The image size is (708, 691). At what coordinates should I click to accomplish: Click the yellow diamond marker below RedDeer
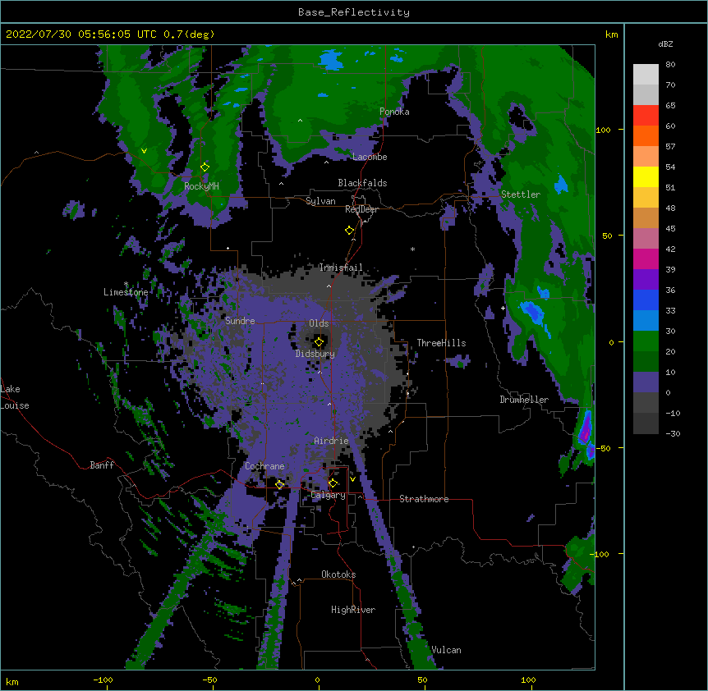(x=350, y=231)
